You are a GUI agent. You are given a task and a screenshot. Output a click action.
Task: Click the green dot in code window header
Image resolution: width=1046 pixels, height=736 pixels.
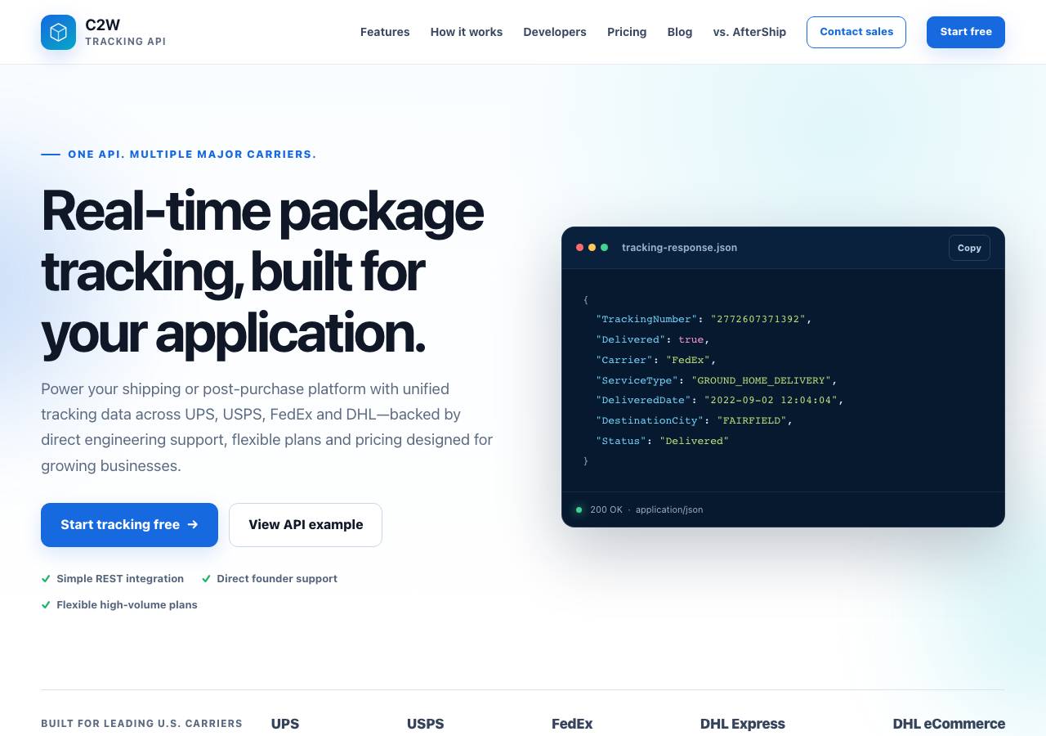[x=604, y=247]
